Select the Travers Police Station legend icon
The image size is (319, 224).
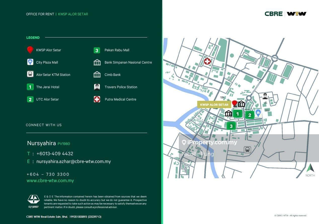(97, 87)
